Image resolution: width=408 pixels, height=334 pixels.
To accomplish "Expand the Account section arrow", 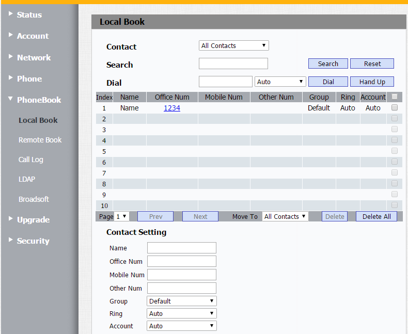I will (x=10, y=35).
